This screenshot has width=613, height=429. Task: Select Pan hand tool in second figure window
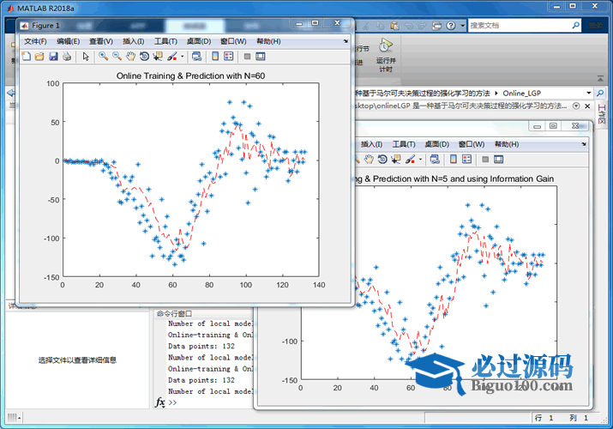click(369, 160)
